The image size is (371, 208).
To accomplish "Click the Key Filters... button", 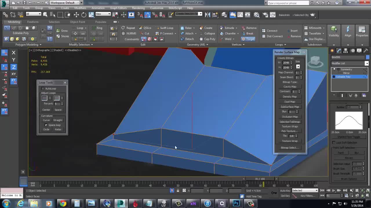I will point(307,196).
